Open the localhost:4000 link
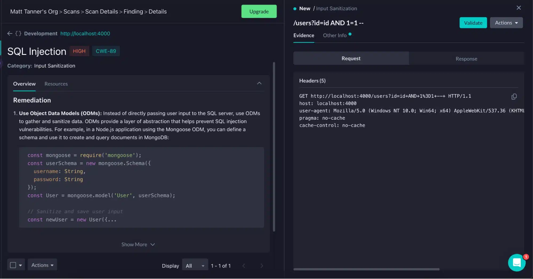Viewport: 533px width, 279px height. point(85,34)
